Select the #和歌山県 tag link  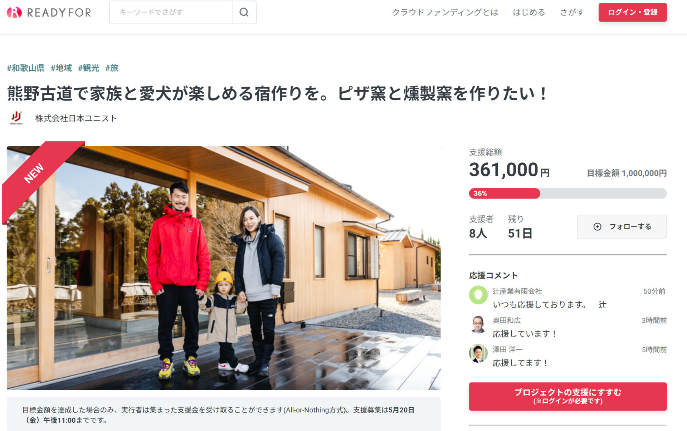click(x=26, y=68)
